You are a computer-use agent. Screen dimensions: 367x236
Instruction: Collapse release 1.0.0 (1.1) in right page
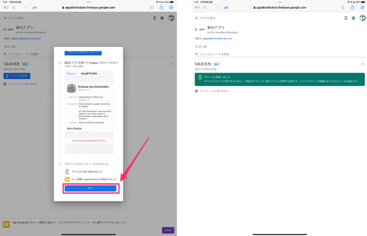(x=363, y=64)
